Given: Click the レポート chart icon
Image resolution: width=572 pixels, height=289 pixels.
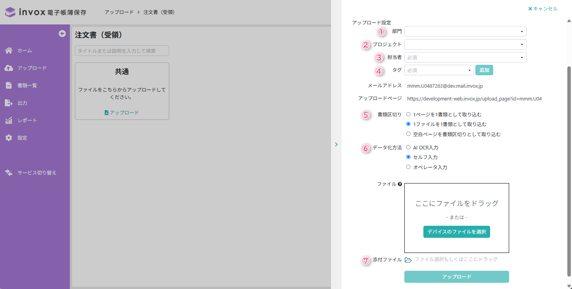Looking at the screenshot, I should pyautogui.click(x=9, y=120).
